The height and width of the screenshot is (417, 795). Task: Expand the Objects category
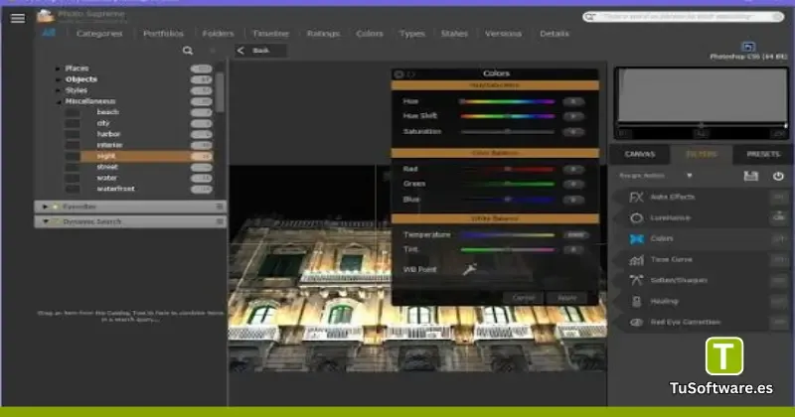(x=58, y=79)
